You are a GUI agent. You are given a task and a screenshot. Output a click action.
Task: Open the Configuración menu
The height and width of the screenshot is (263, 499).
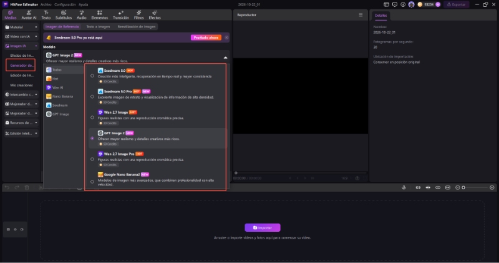(x=65, y=4)
